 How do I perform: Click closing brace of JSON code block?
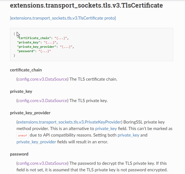[14, 55]
